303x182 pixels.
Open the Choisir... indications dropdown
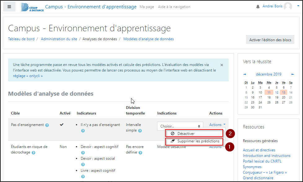point(180,126)
